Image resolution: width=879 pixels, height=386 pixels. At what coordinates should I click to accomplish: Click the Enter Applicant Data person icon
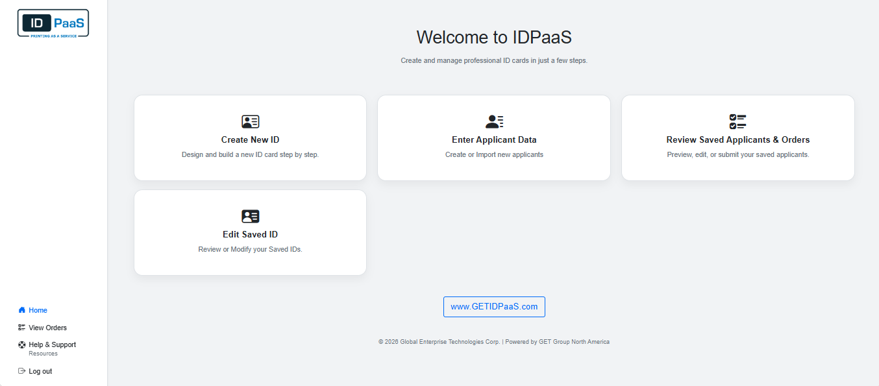494,121
